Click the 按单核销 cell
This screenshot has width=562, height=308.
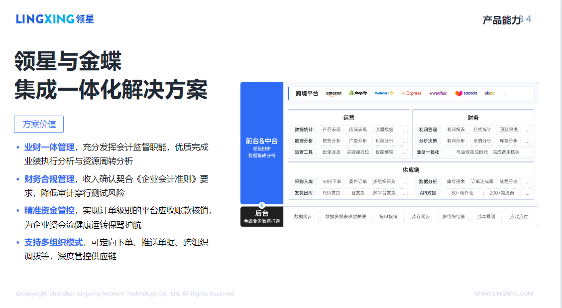pyautogui.click(x=389, y=217)
